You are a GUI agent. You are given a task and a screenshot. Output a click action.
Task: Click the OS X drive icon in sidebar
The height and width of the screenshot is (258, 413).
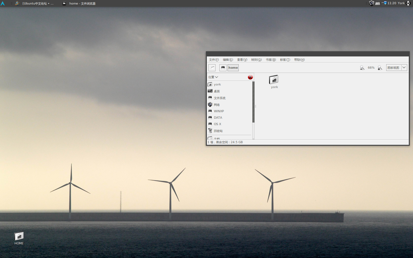click(210, 124)
